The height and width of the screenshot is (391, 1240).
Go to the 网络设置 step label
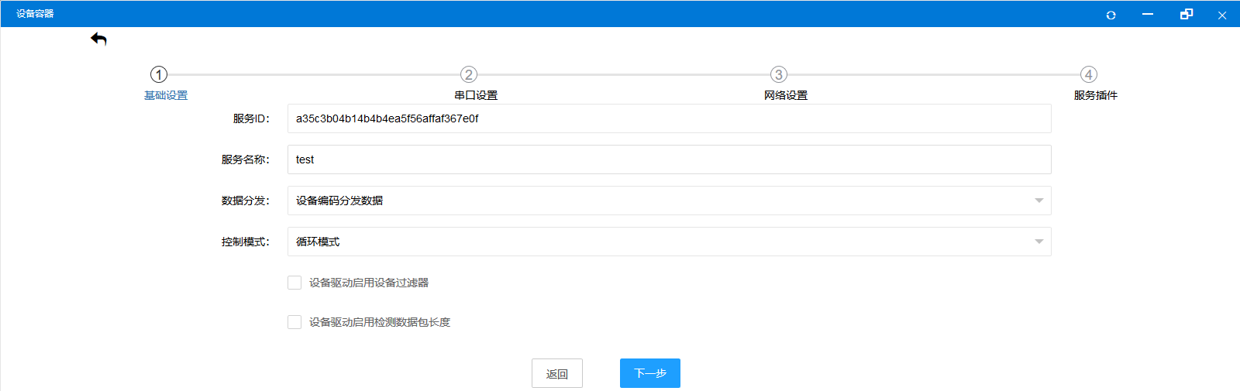coord(786,95)
